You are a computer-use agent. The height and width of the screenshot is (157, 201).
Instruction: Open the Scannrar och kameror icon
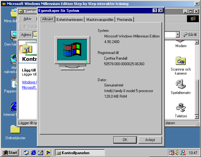[181, 61]
